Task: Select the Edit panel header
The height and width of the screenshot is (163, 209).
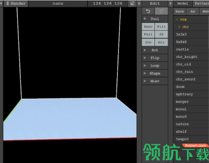Action: pyautogui.click(x=155, y=3)
